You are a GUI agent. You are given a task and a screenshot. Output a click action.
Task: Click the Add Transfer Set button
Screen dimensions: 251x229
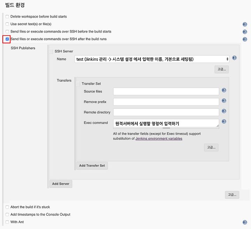[x=92, y=165]
